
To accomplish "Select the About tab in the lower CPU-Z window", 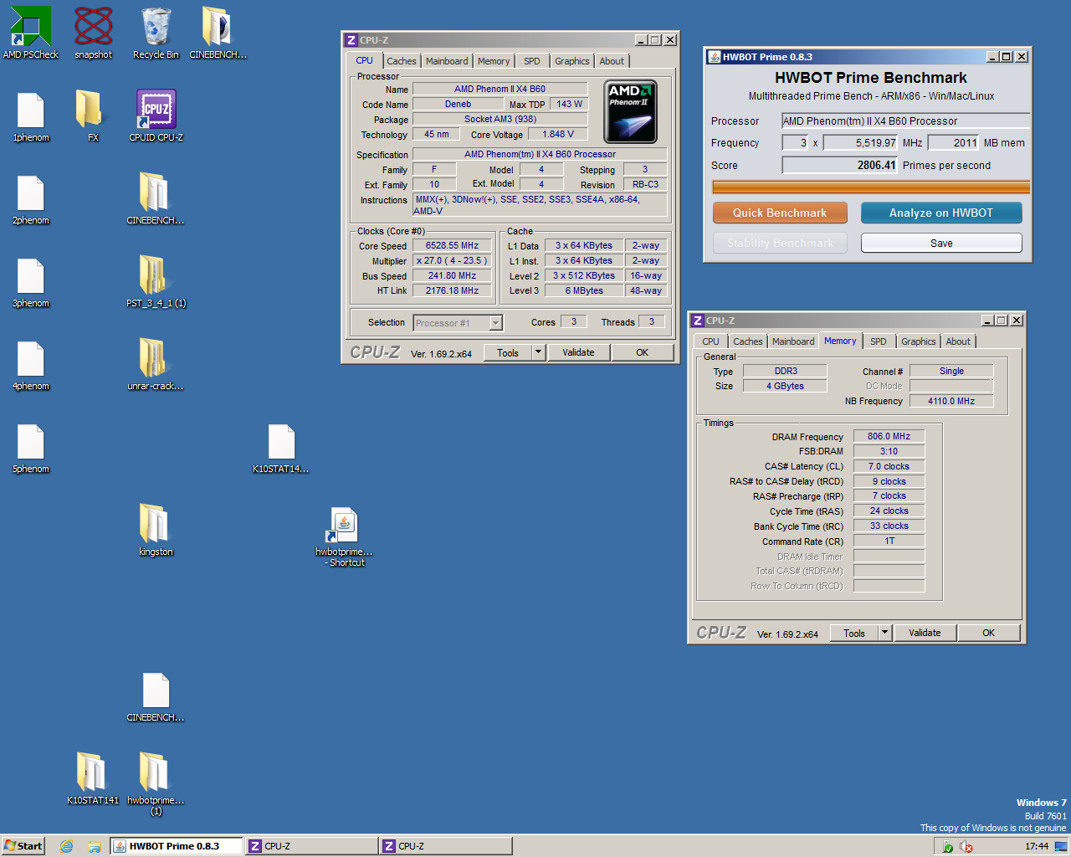I will [x=958, y=341].
